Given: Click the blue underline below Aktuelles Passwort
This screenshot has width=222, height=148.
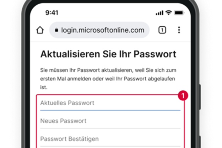Looking at the screenshot, I should [x=110, y=110].
